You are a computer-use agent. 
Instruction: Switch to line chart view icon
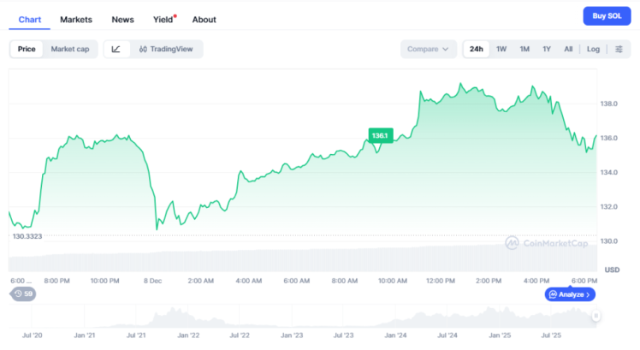coord(116,50)
